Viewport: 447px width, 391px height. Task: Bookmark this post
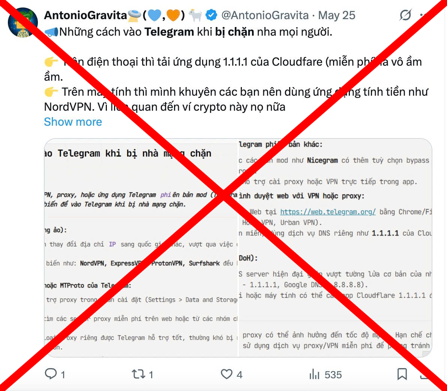[402, 374]
